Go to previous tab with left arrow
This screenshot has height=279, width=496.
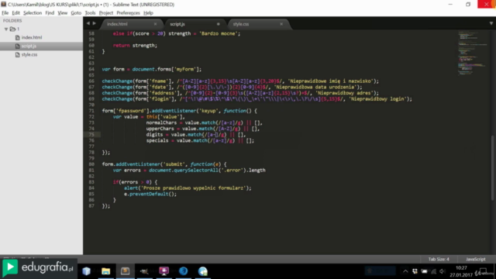point(88,23)
